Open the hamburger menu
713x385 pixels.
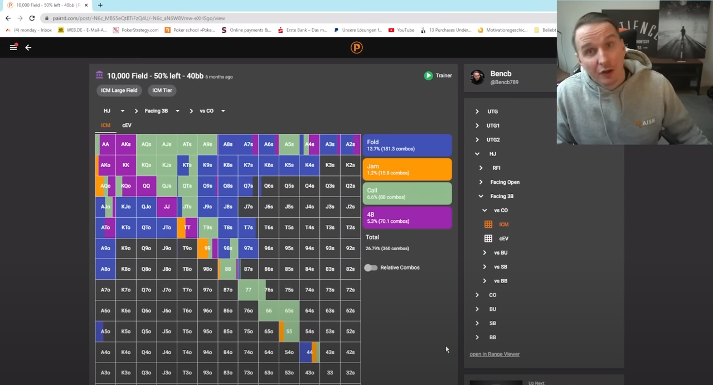pyautogui.click(x=13, y=47)
